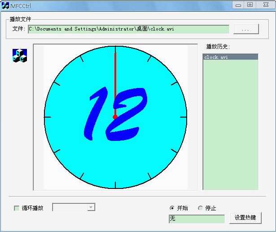Select clock.avi in play history list
The height and width of the screenshot is (232, 276).
(x=230, y=57)
